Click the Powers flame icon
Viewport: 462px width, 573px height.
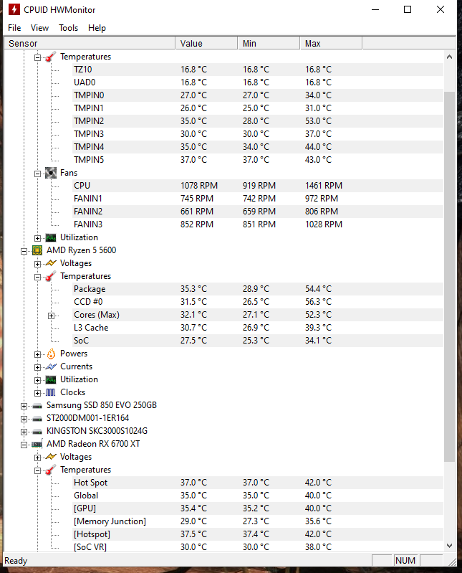click(x=51, y=354)
